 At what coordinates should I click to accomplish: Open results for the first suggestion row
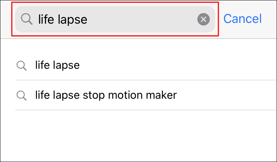(x=146, y=65)
